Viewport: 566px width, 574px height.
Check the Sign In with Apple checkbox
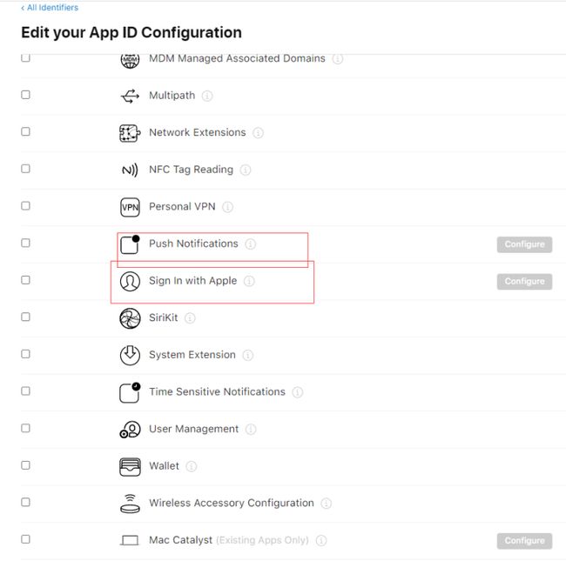(25, 280)
